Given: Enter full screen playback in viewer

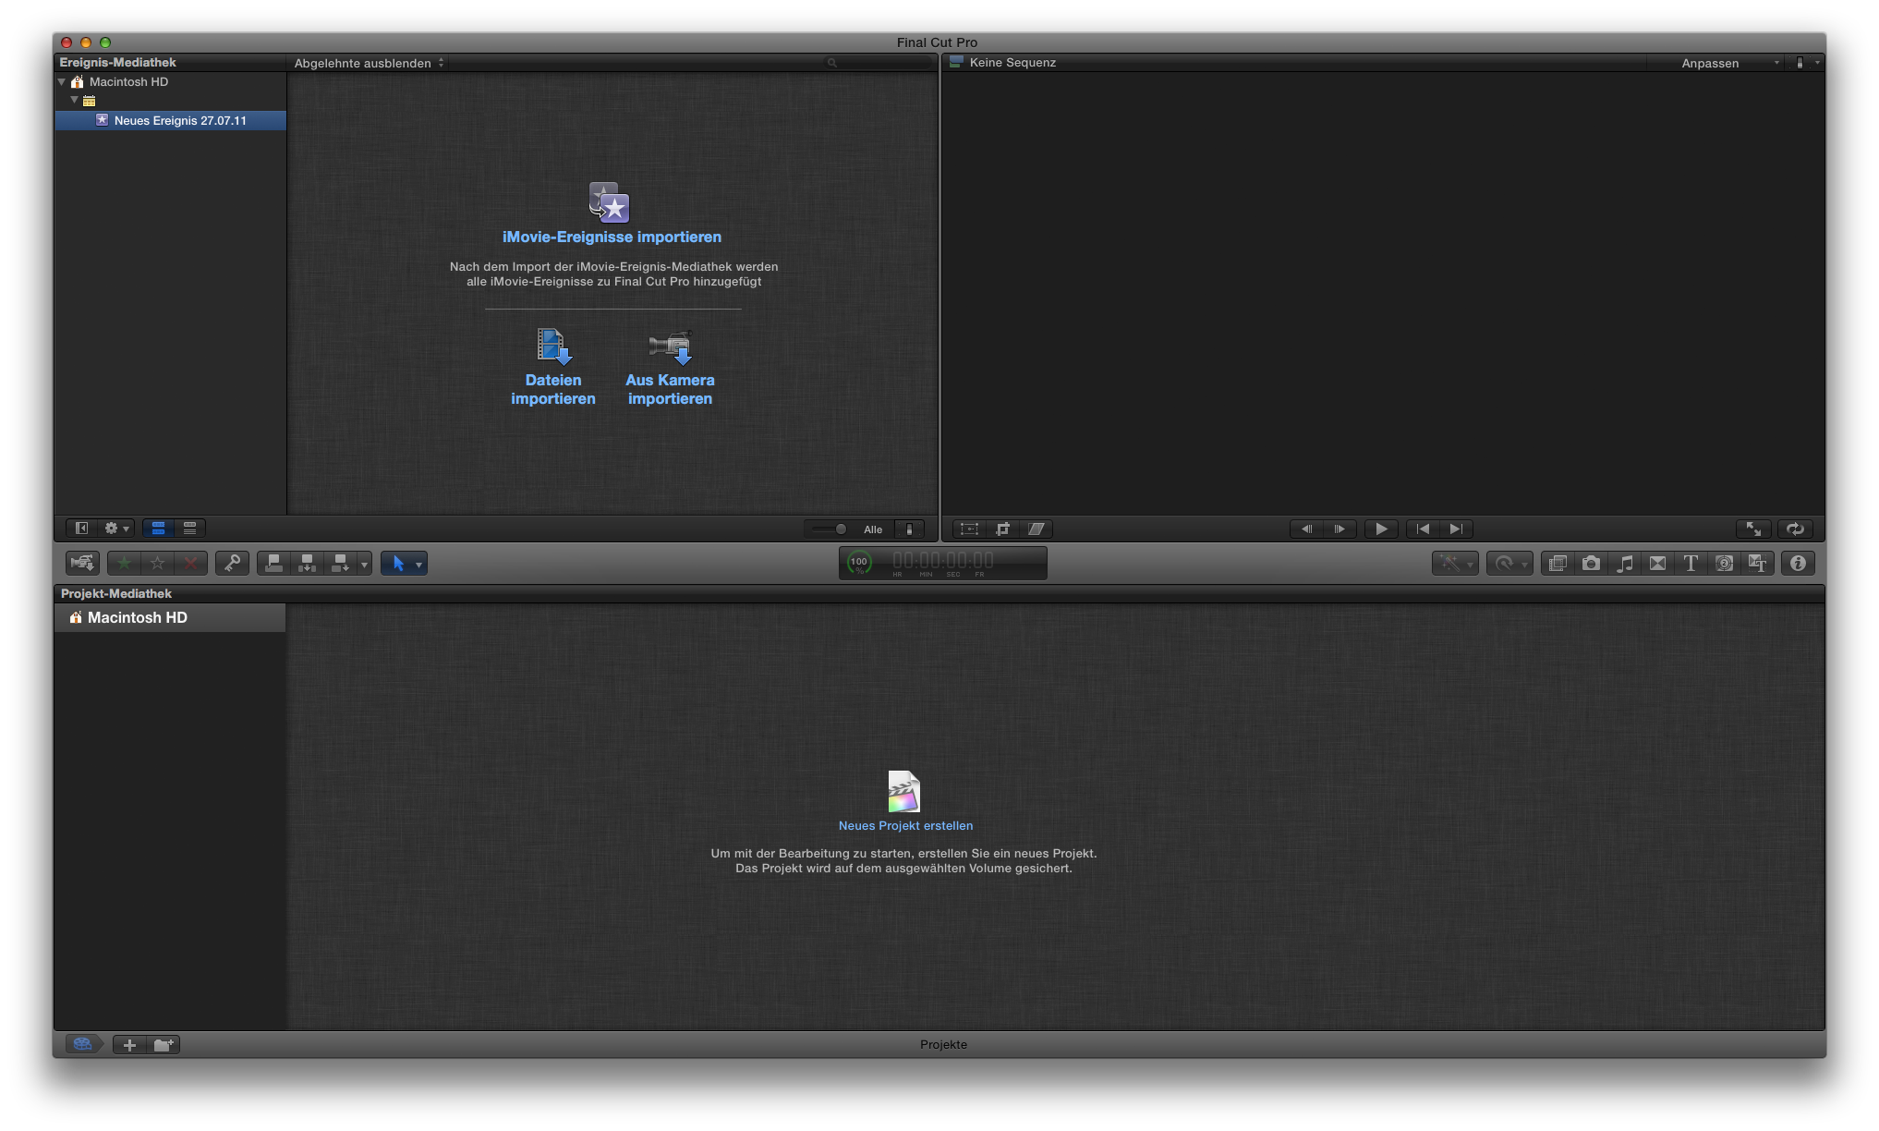Looking at the screenshot, I should pyautogui.click(x=1753, y=529).
